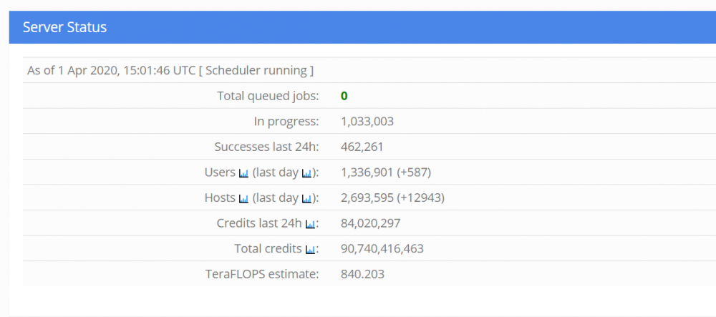Click the TeraFLOPS value 840.203
The height and width of the screenshot is (317, 716).
point(362,274)
